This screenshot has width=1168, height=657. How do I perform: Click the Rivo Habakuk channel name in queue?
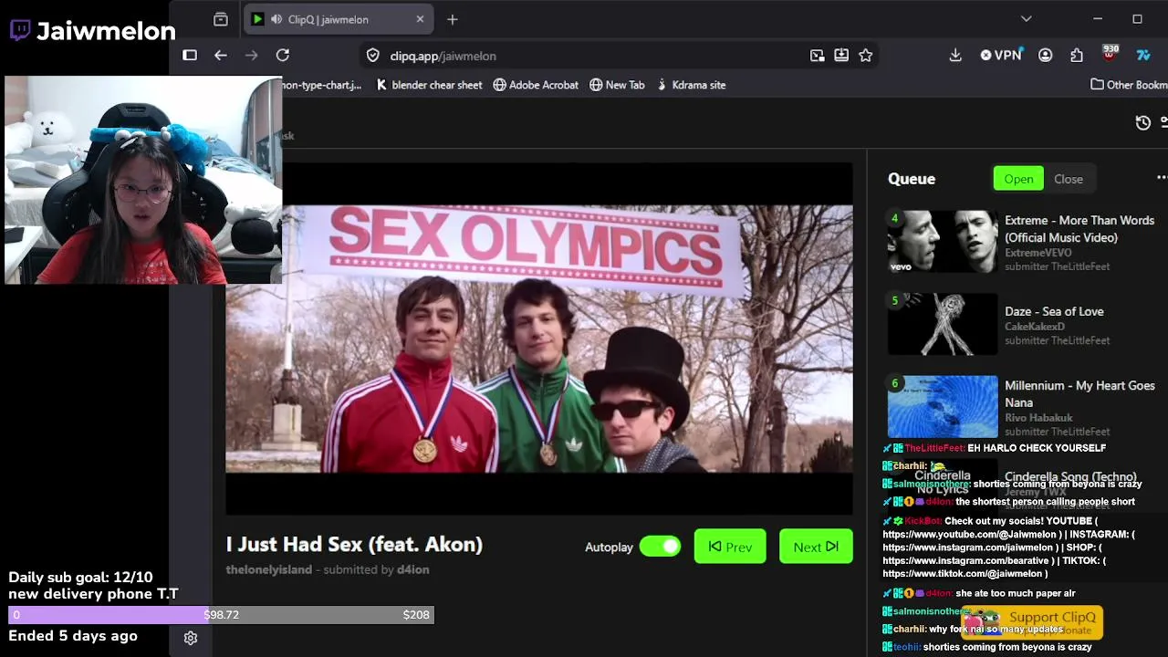click(x=1038, y=418)
